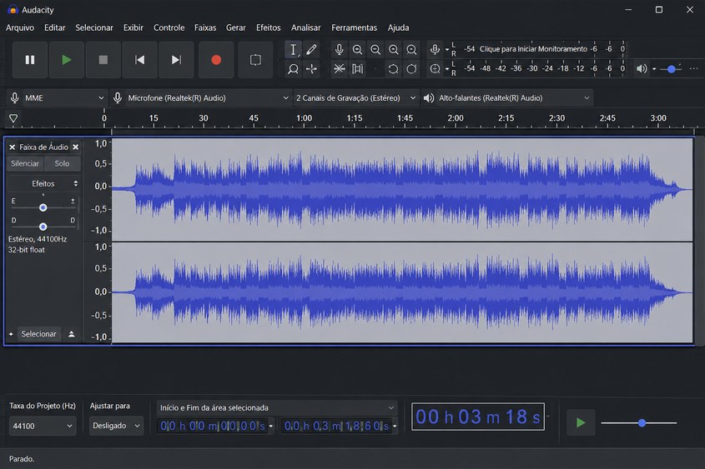Open recording meter options arrow

(x=447, y=49)
